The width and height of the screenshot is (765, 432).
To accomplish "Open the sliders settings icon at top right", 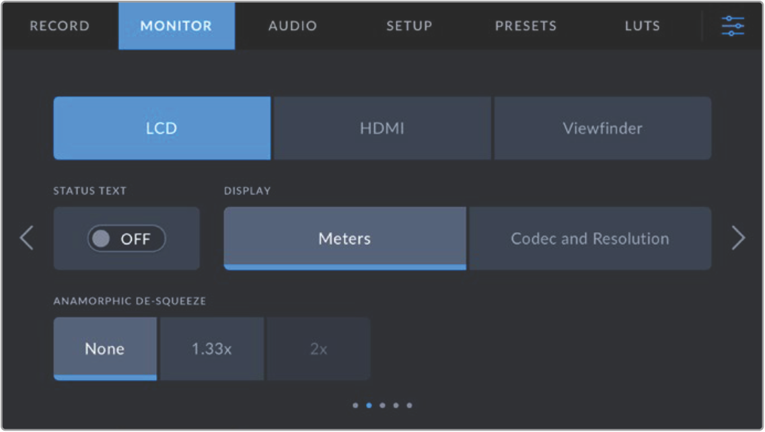I will pos(733,26).
